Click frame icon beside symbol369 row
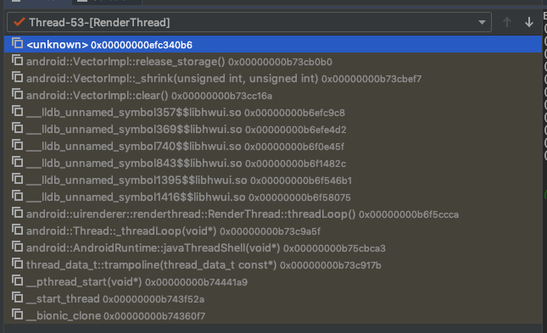Image resolution: width=547 pixels, height=333 pixels. 17,128
